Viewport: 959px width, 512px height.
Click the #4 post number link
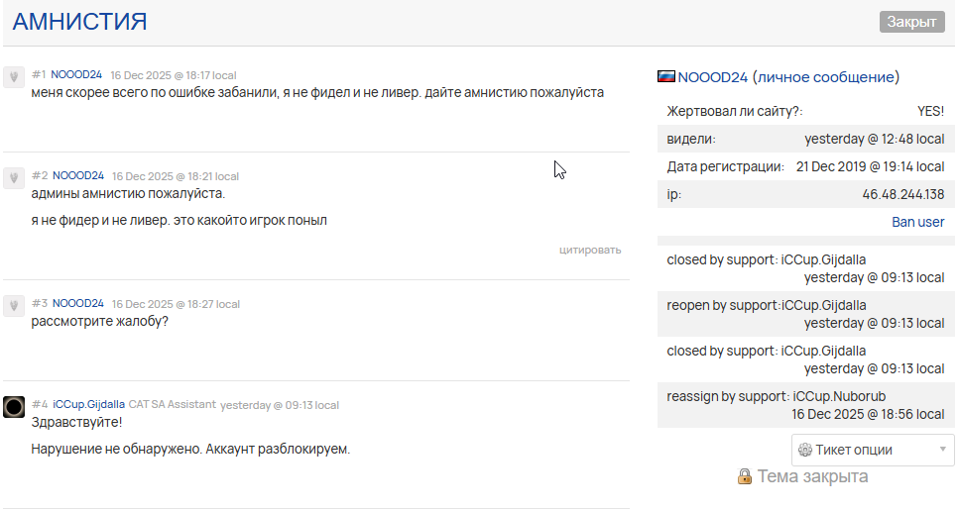(x=40, y=404)
